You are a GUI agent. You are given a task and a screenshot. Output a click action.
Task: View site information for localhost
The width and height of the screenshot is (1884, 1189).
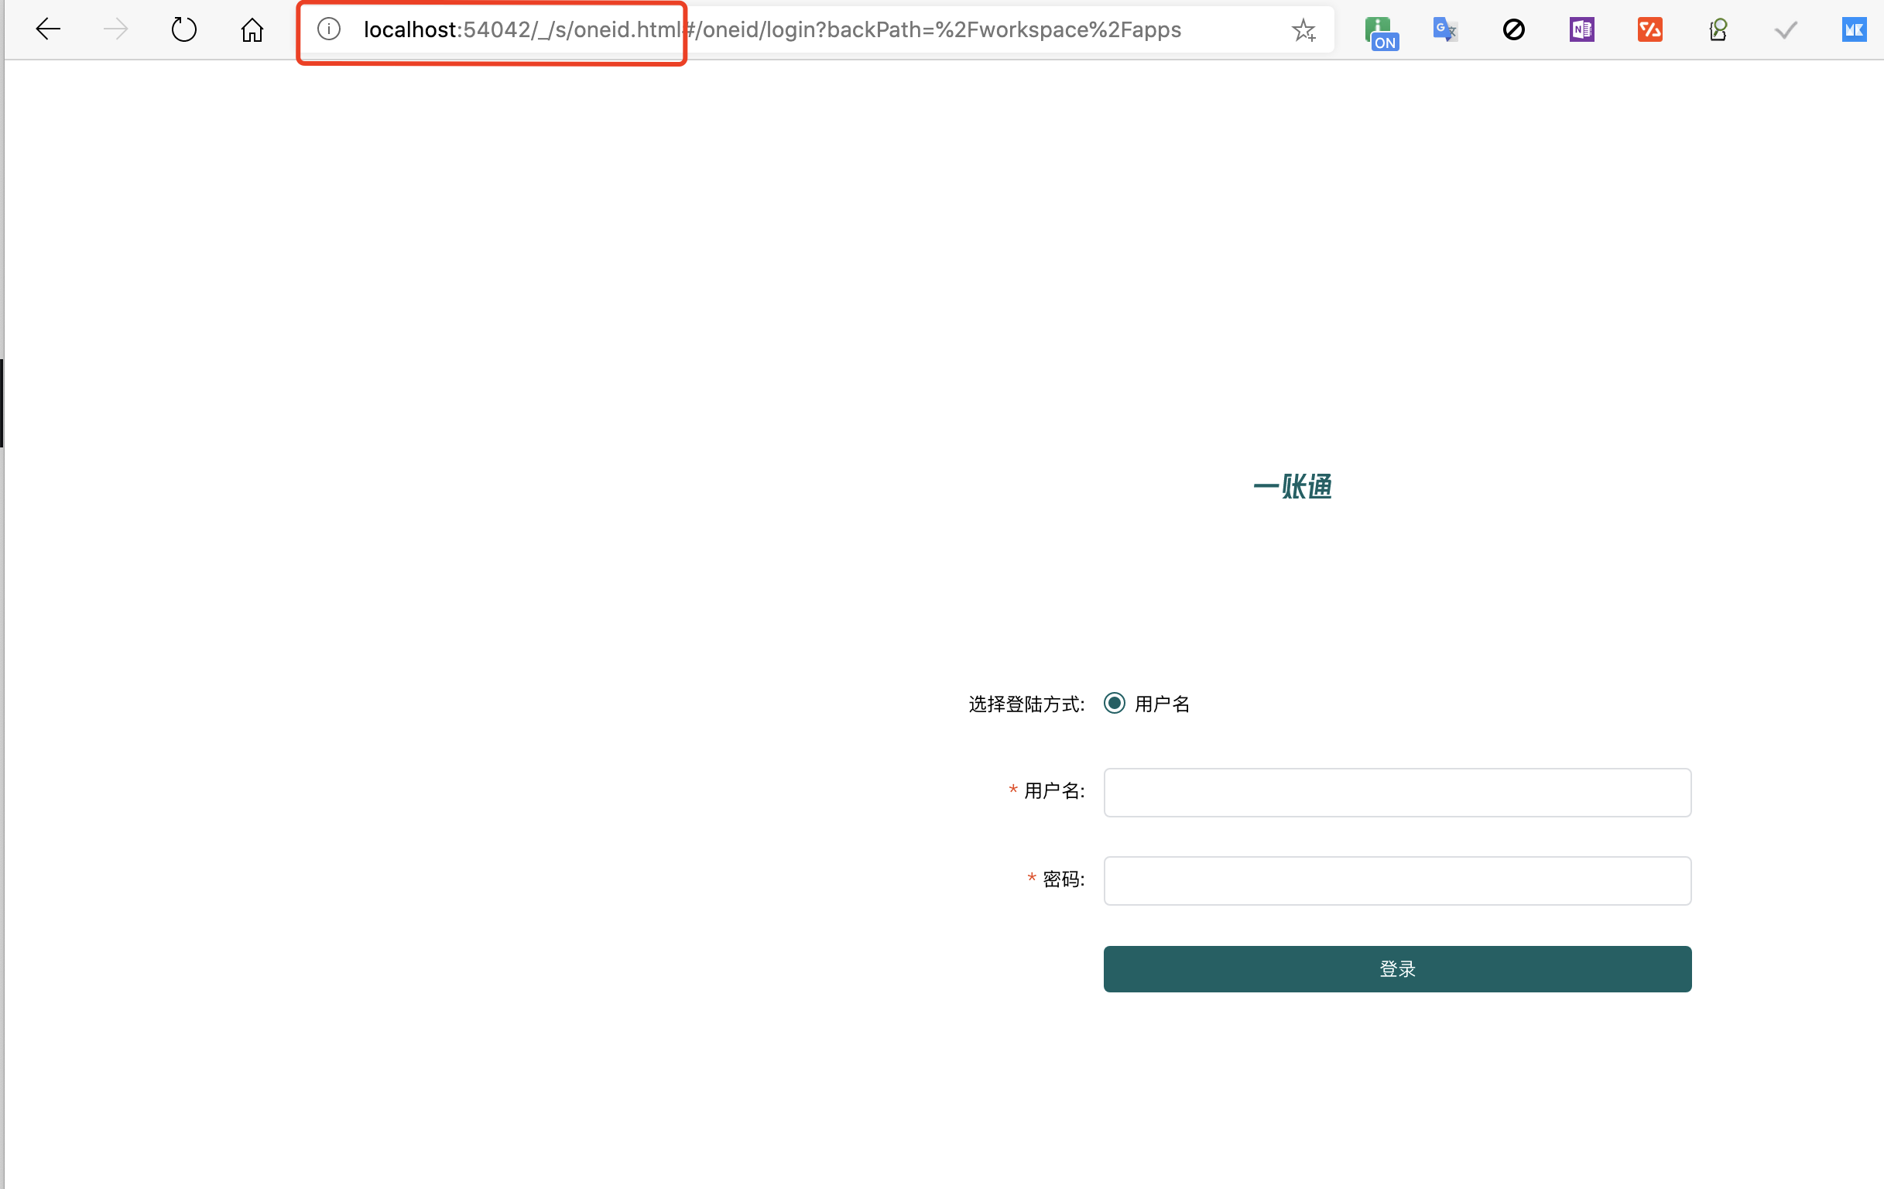tap(329, 29)
